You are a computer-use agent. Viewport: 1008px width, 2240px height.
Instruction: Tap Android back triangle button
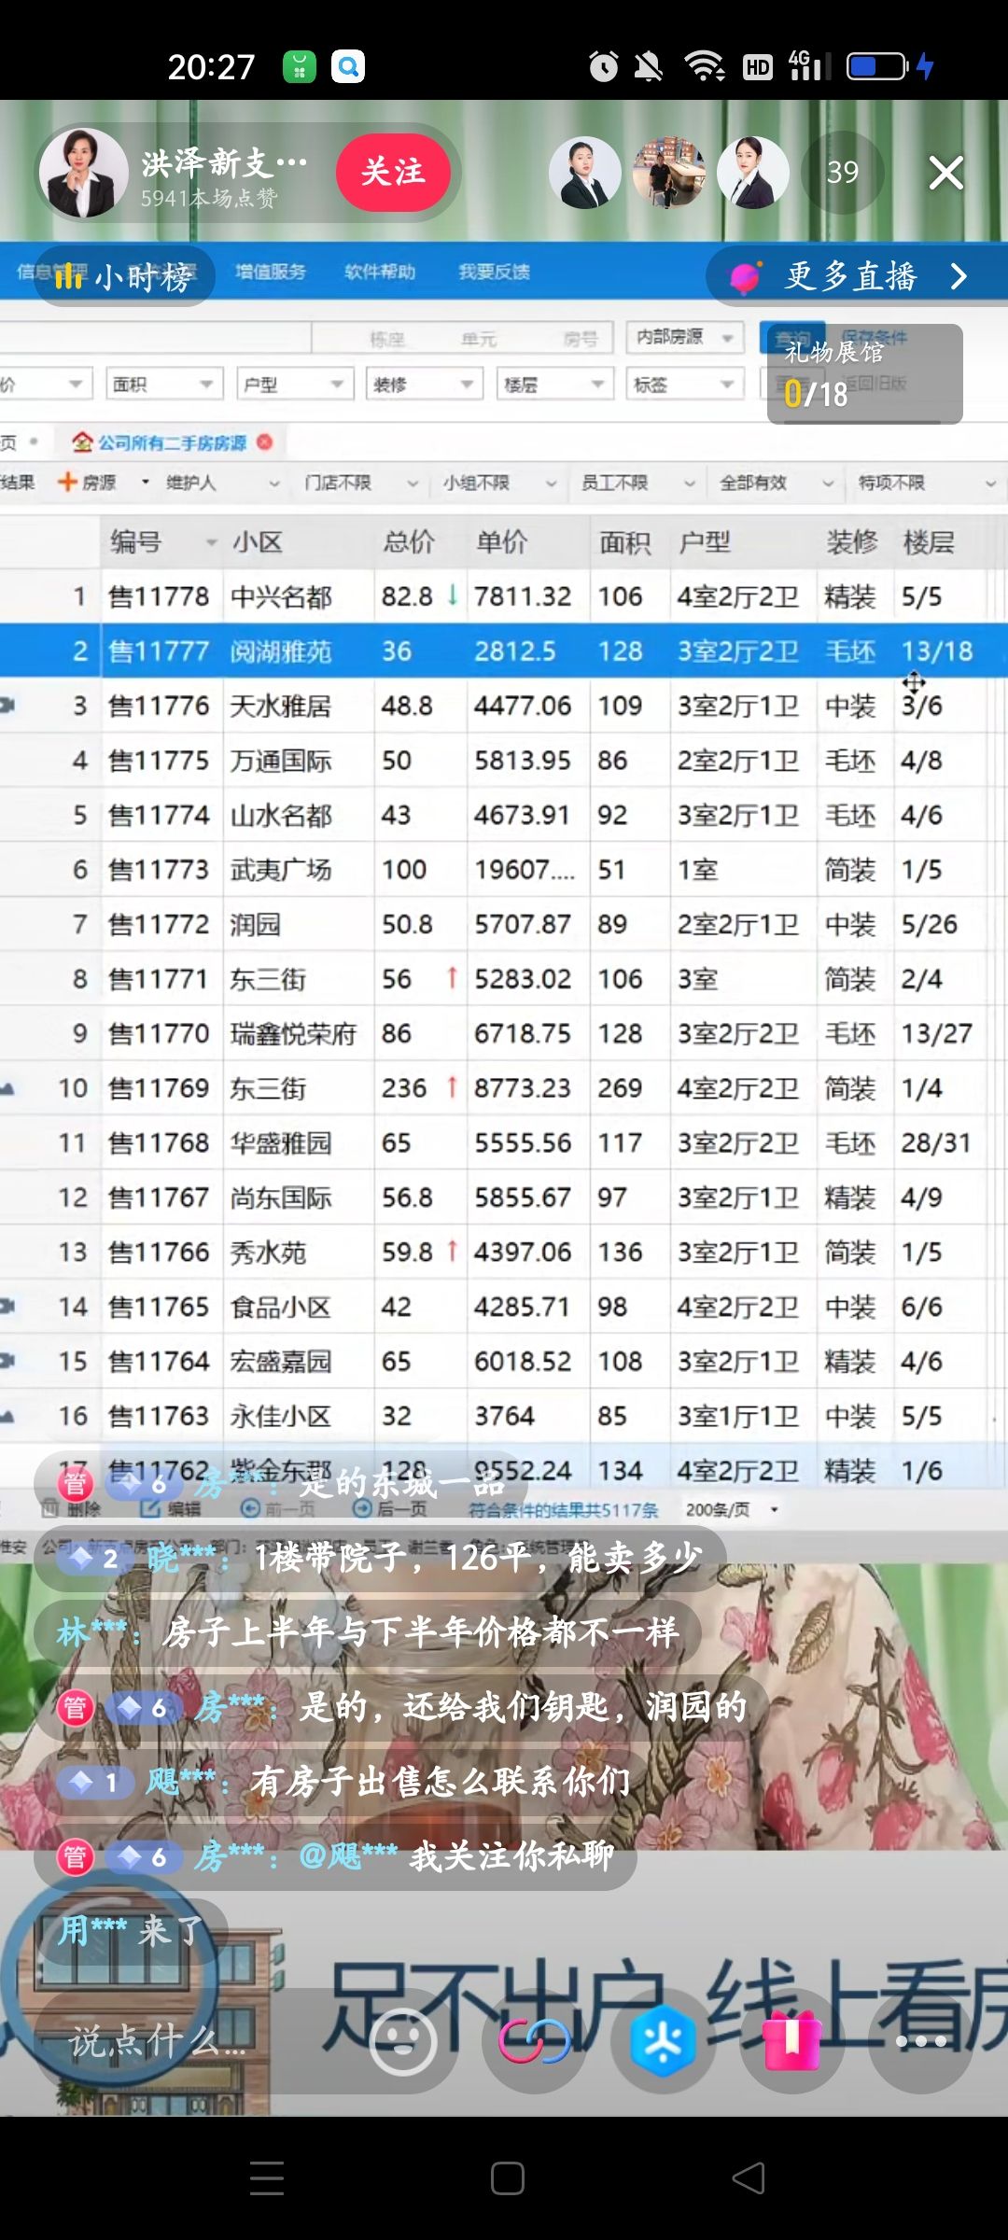tap(749, 2178)
